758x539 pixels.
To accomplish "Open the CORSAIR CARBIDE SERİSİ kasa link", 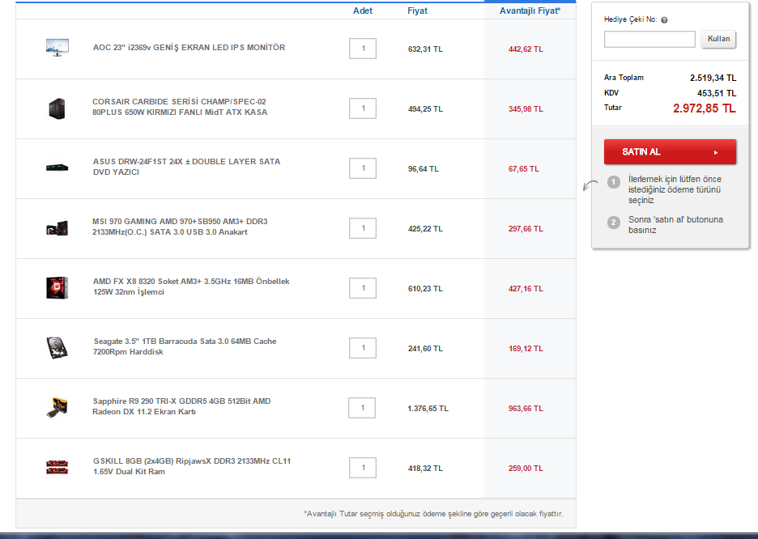I will [180, 107].
